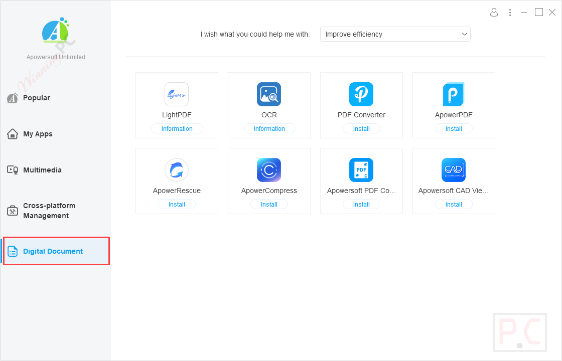
Task: Select the ApowerRescue icon
Action: point(177,170)
